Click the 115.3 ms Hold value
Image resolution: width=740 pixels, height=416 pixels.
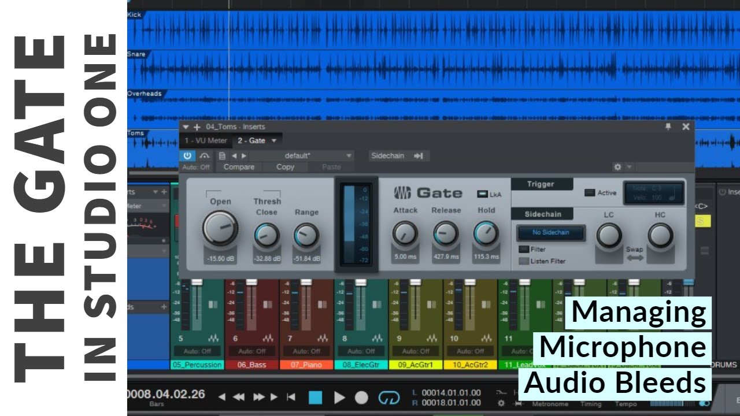486,257
